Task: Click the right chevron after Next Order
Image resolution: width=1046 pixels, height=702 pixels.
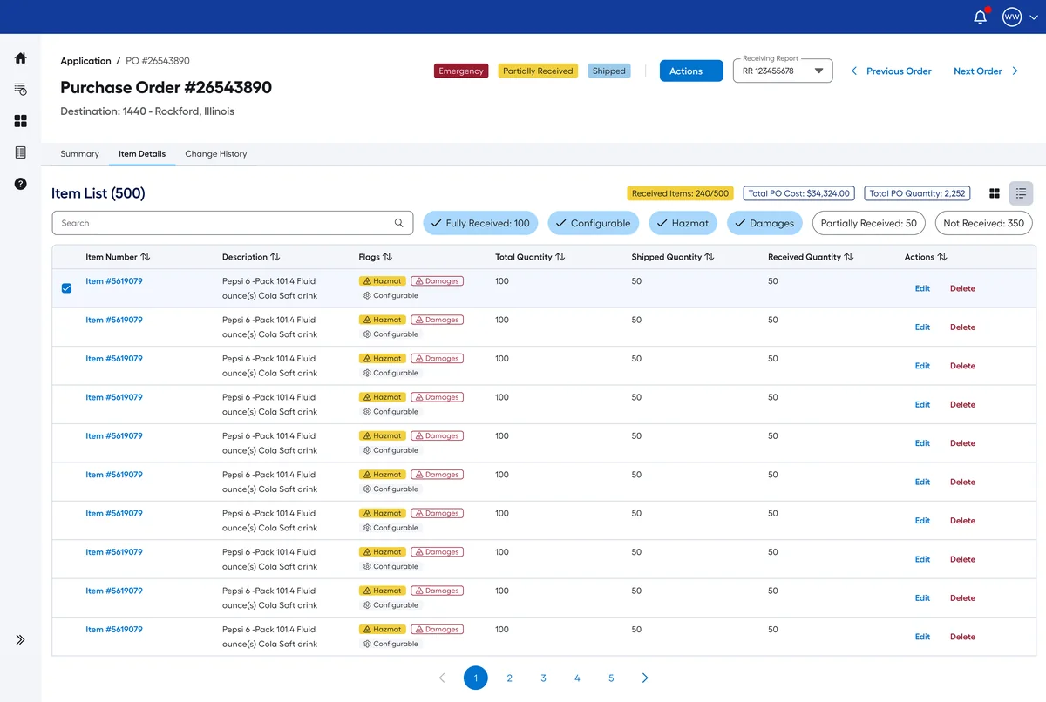Action: (1015, 71)
